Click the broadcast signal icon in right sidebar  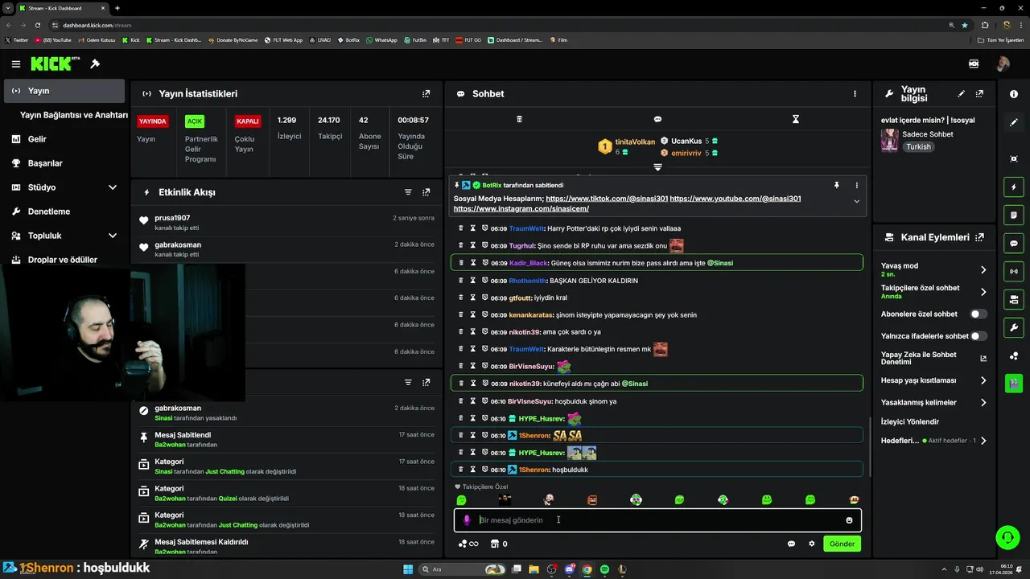pyautogui.click(x=1014, y=272)
